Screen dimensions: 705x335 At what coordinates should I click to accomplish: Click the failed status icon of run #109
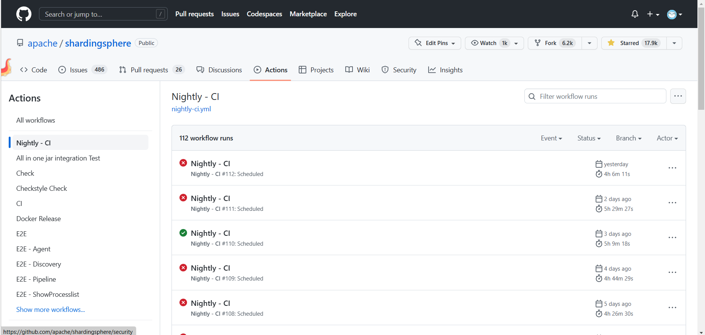(183, 267)
